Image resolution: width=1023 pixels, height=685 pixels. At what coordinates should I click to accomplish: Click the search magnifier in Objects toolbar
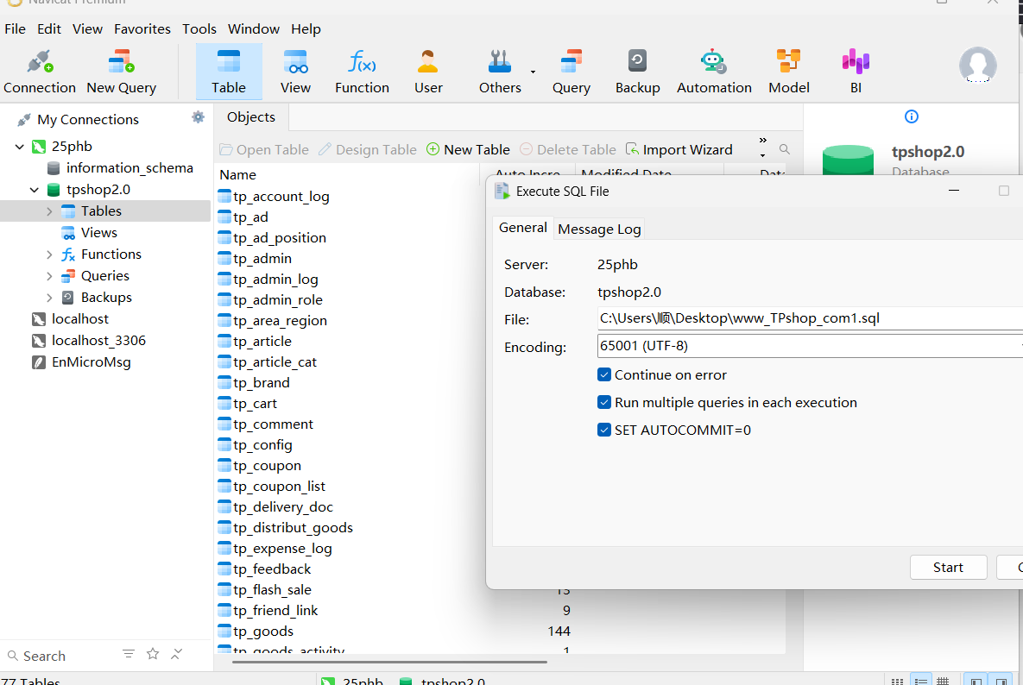tap(784, 149)
